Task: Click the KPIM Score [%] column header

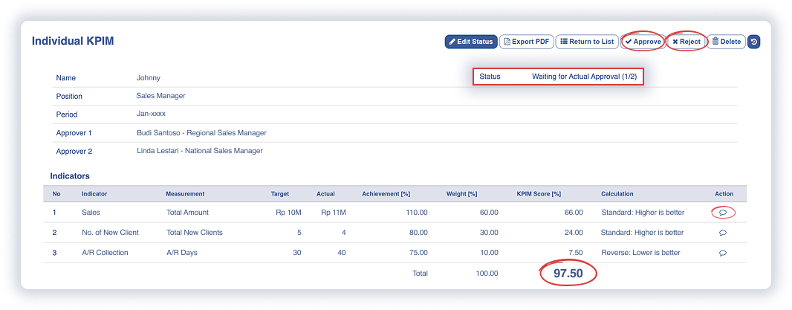Action: point(539,194)
